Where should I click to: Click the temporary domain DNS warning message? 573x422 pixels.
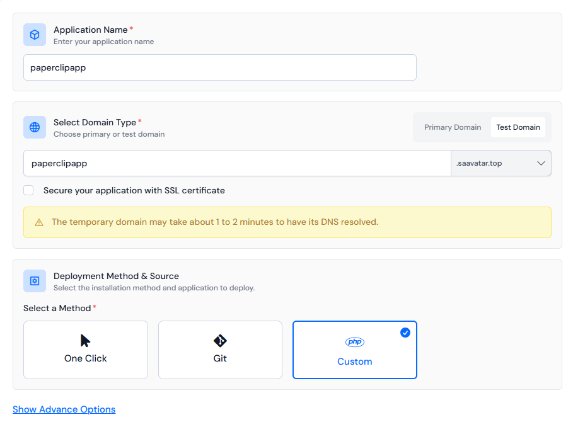(214, 222)
